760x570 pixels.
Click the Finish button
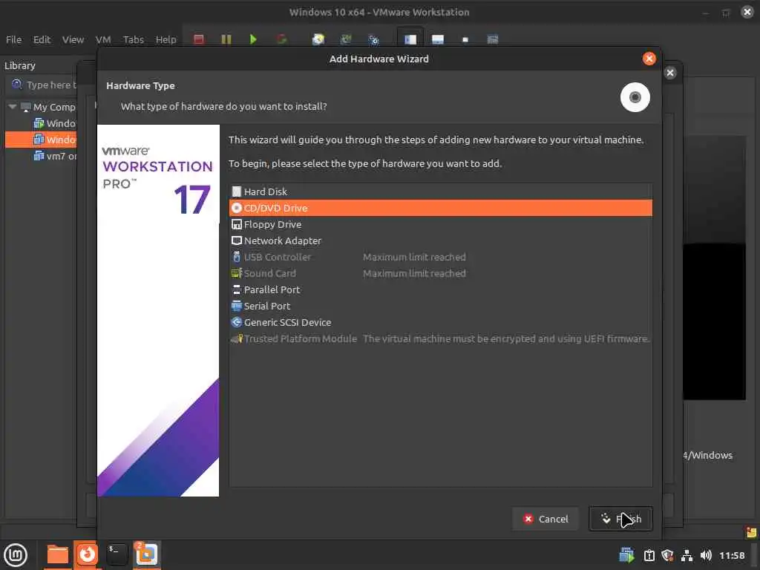pyautogui.click(x=620, y=519)
